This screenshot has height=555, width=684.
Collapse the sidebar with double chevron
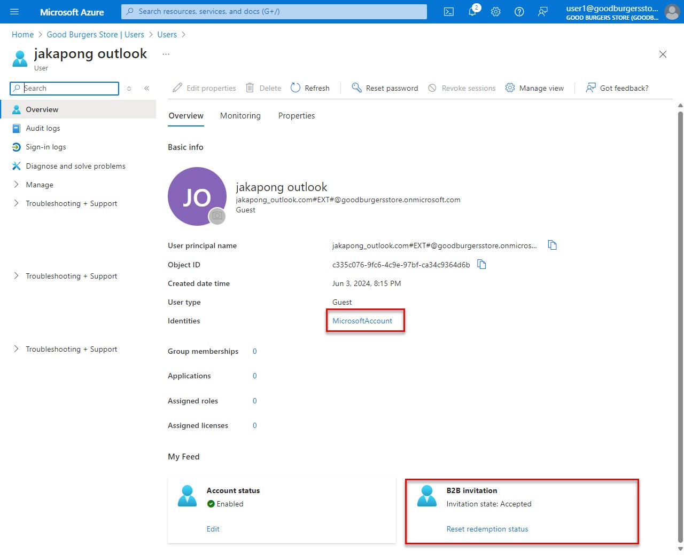click(x=147, y=88)
